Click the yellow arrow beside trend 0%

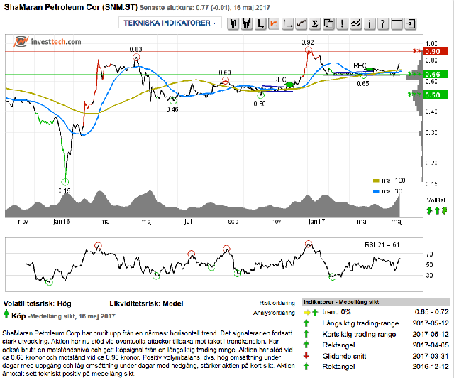[x=306, y=313]
